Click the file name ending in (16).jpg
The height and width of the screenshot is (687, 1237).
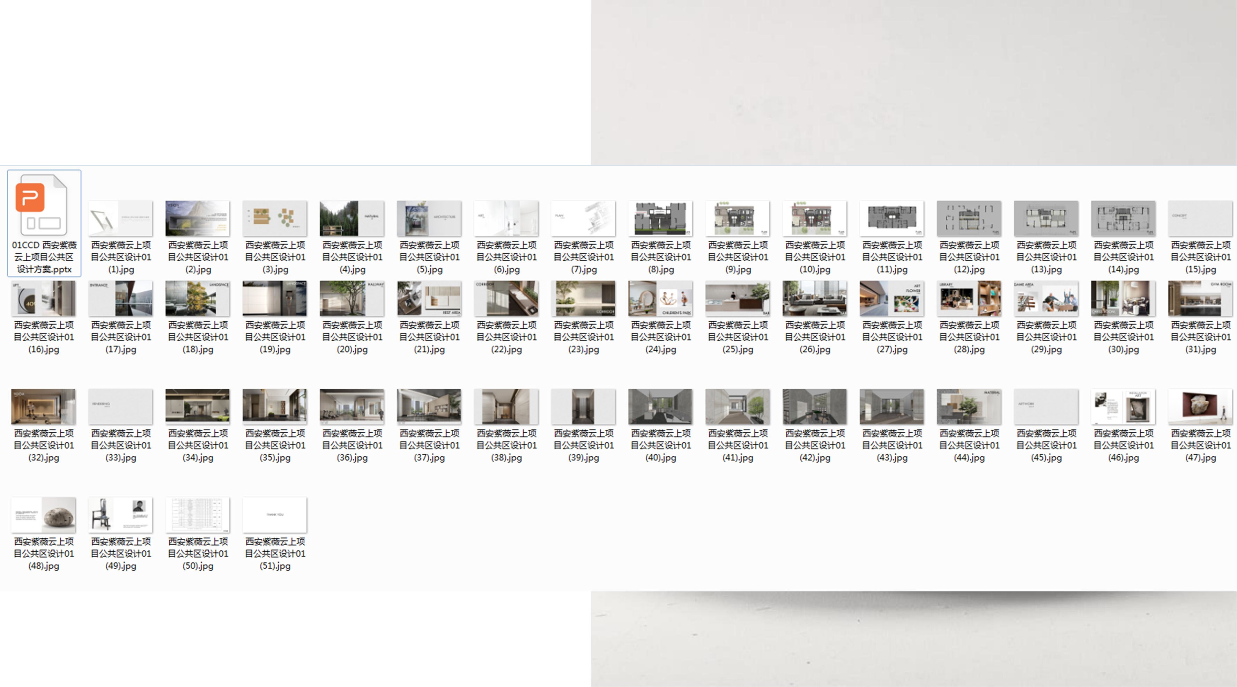tap(44, 337)
